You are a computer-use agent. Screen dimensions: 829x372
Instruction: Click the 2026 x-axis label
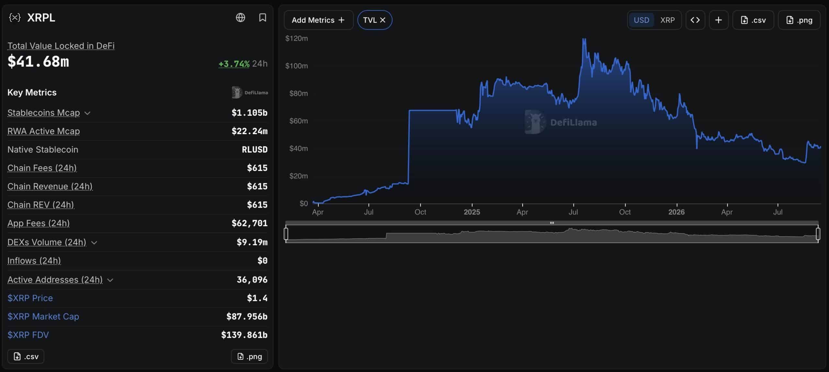(x=676, y=212)
